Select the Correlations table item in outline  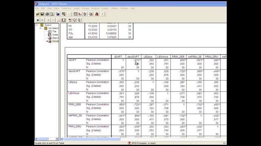click(x=55, y=41)
